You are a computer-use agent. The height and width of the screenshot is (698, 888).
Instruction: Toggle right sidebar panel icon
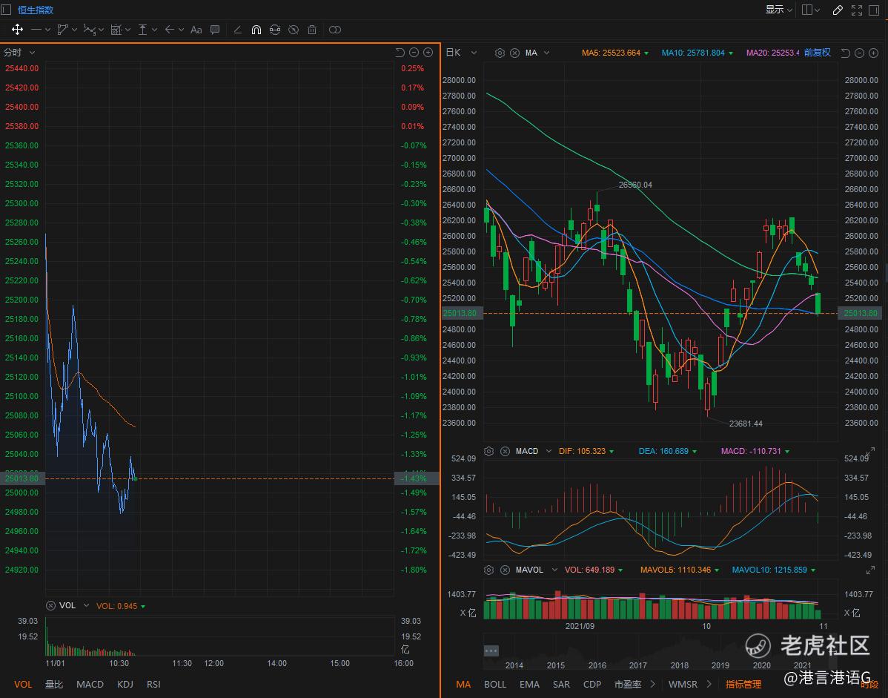(874, 10)
